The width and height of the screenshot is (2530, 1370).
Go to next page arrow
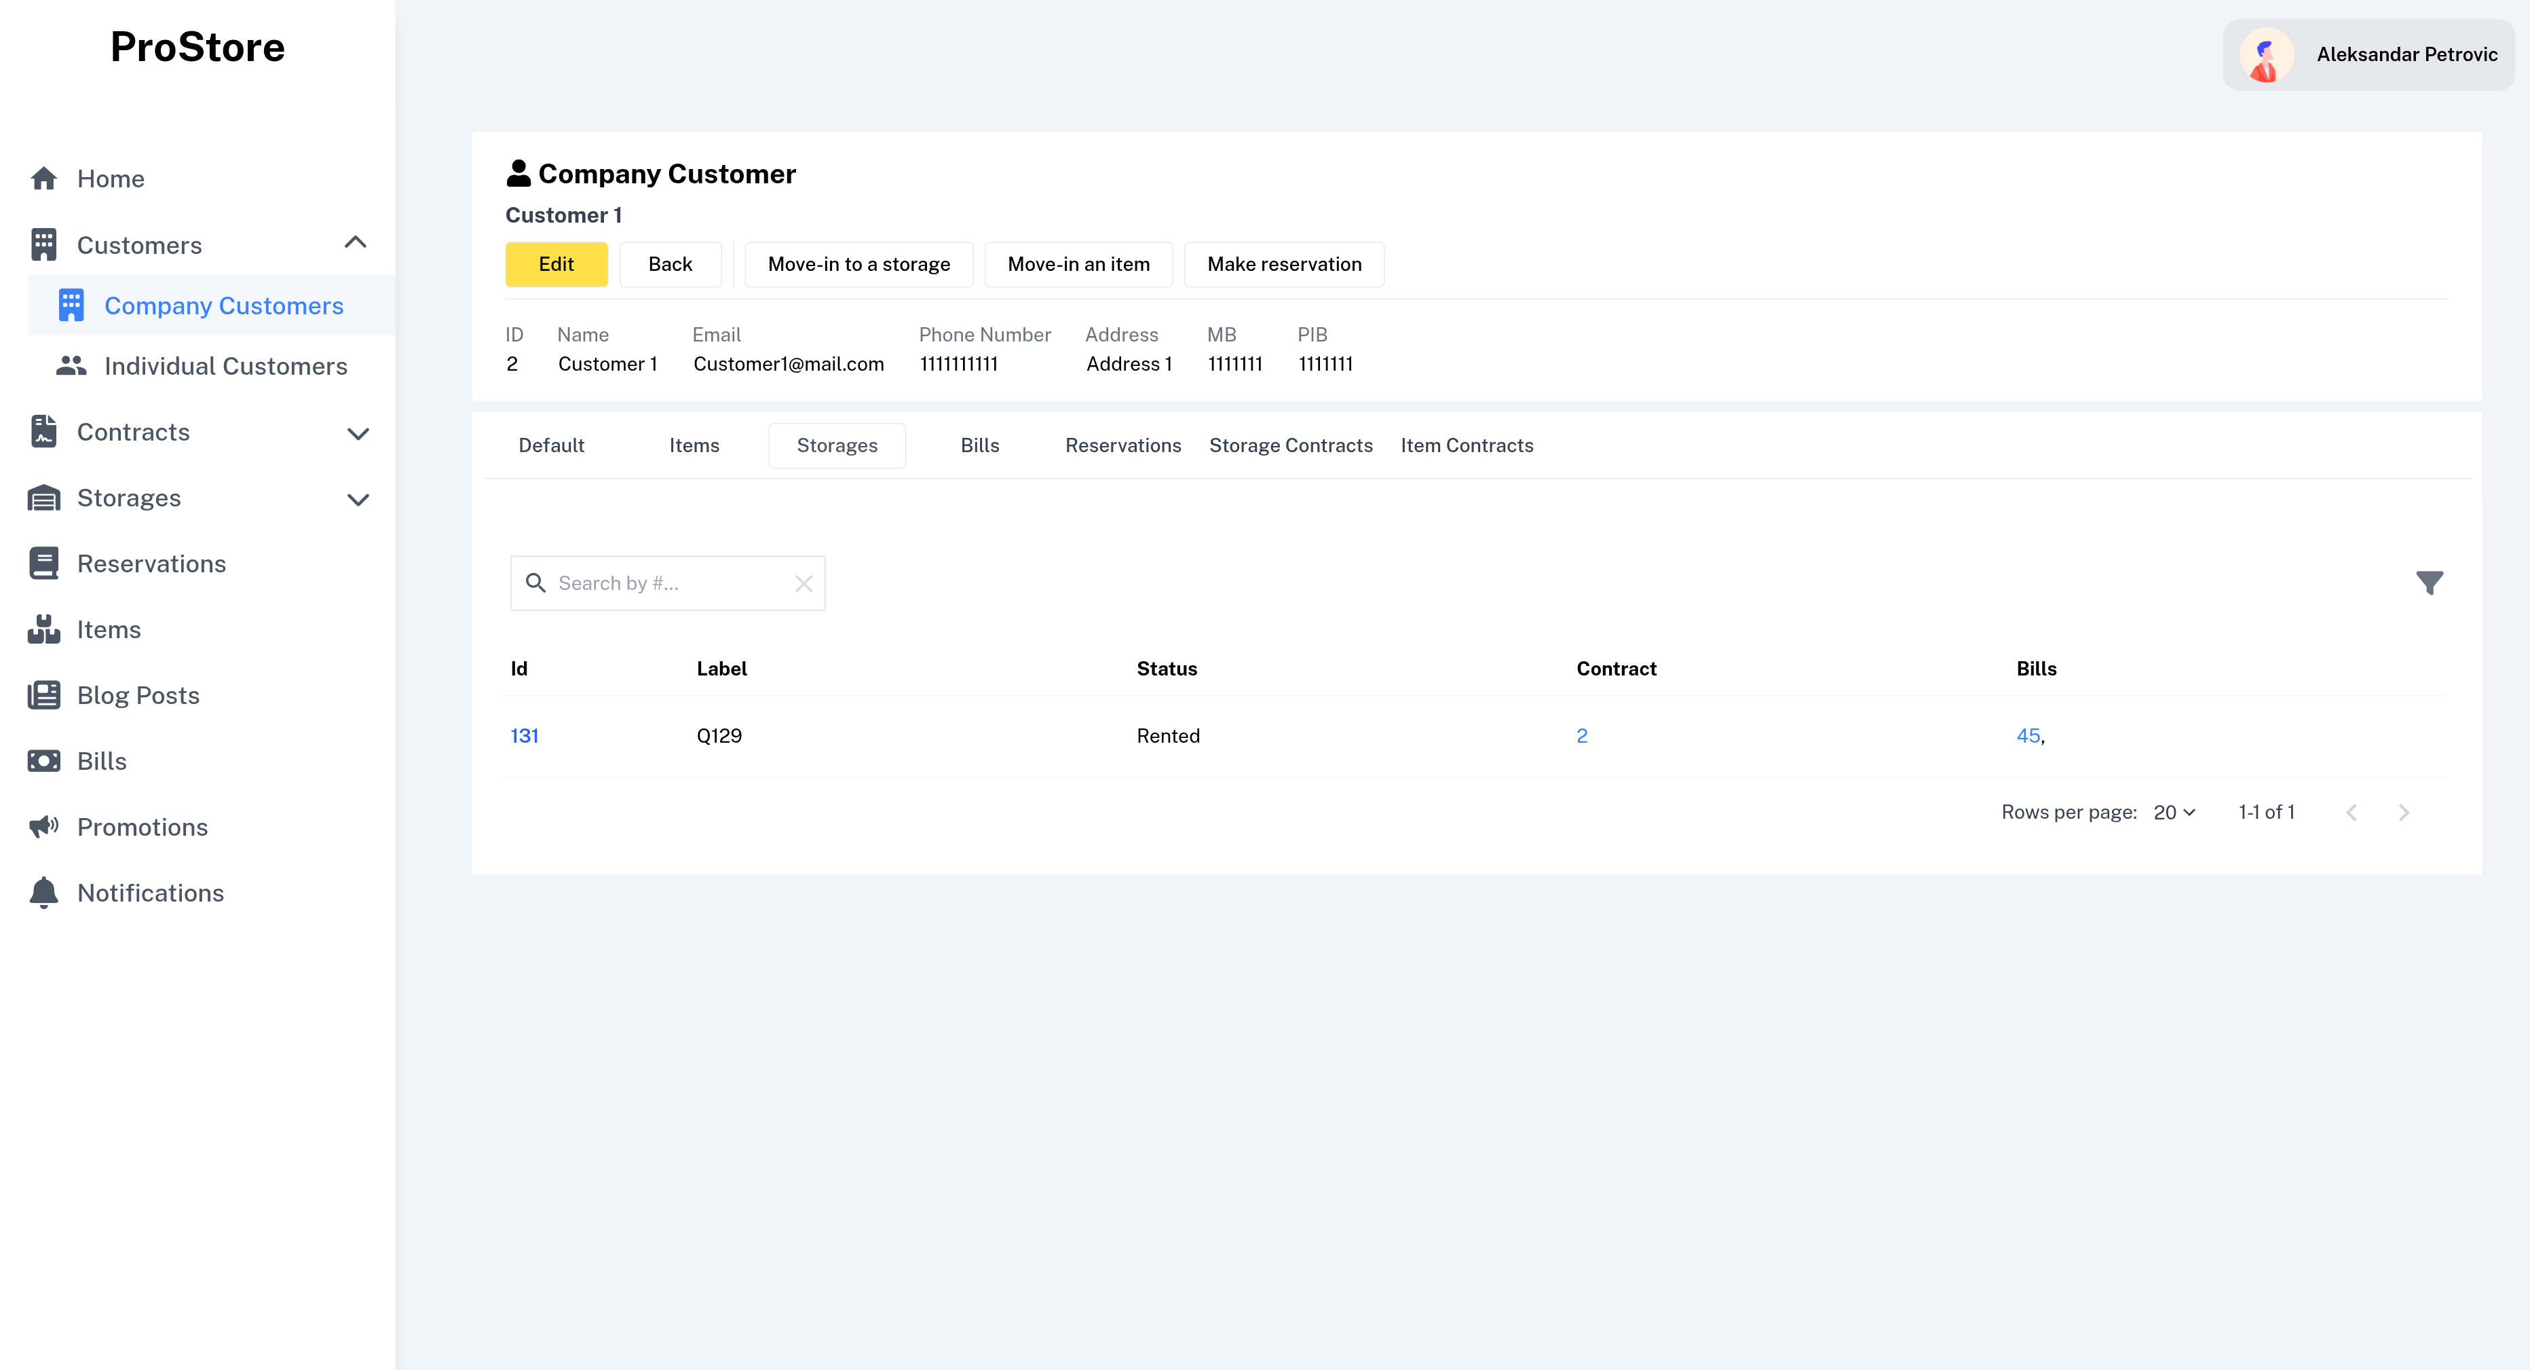point(2403,812)
